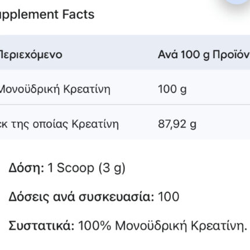Click the 87,92 g table value

coord(177,124)
